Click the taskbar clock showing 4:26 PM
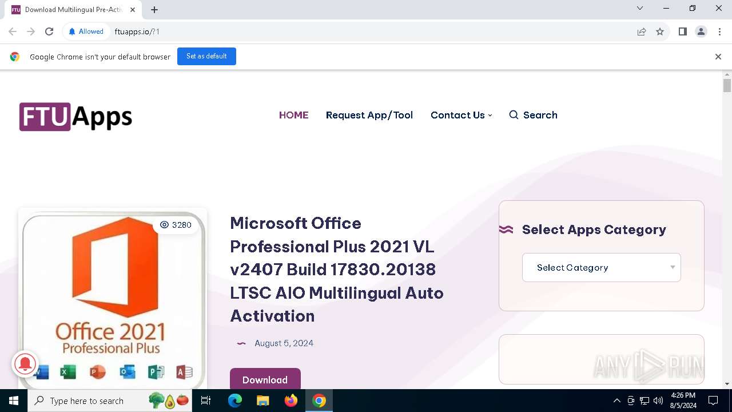Image resolution: width=732 pixels, height=412 pixels. point(683,401)
